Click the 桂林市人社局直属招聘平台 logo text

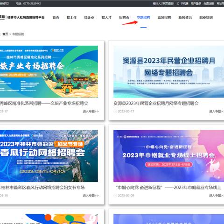coord(26,17)
